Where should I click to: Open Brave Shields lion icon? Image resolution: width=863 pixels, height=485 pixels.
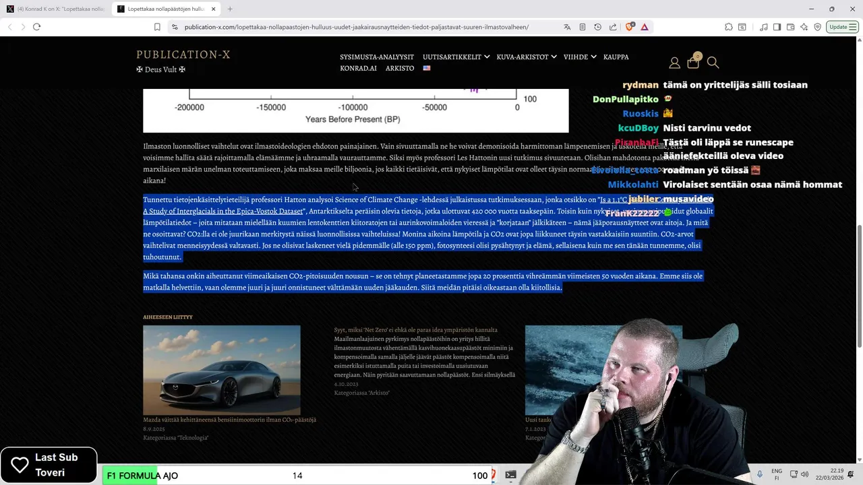[630, 27]
